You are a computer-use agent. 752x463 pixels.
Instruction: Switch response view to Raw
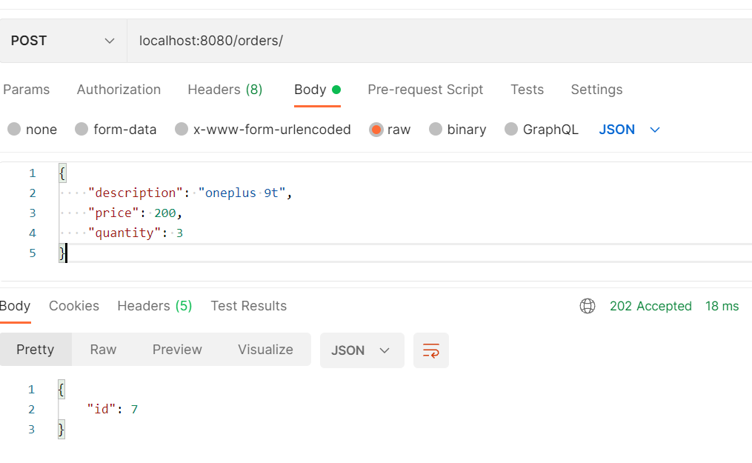103,350
